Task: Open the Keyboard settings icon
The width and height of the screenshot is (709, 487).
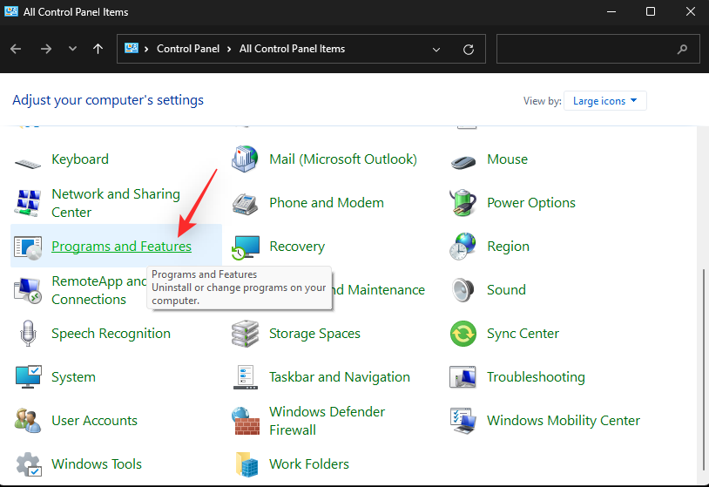Action: (28, 160)
